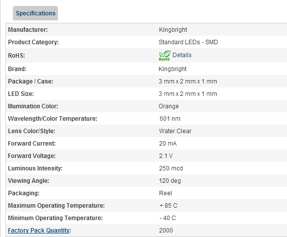Select the Manufacturer value Kingbright
This screenshot has height=237, width=287.
pos(173,30)
